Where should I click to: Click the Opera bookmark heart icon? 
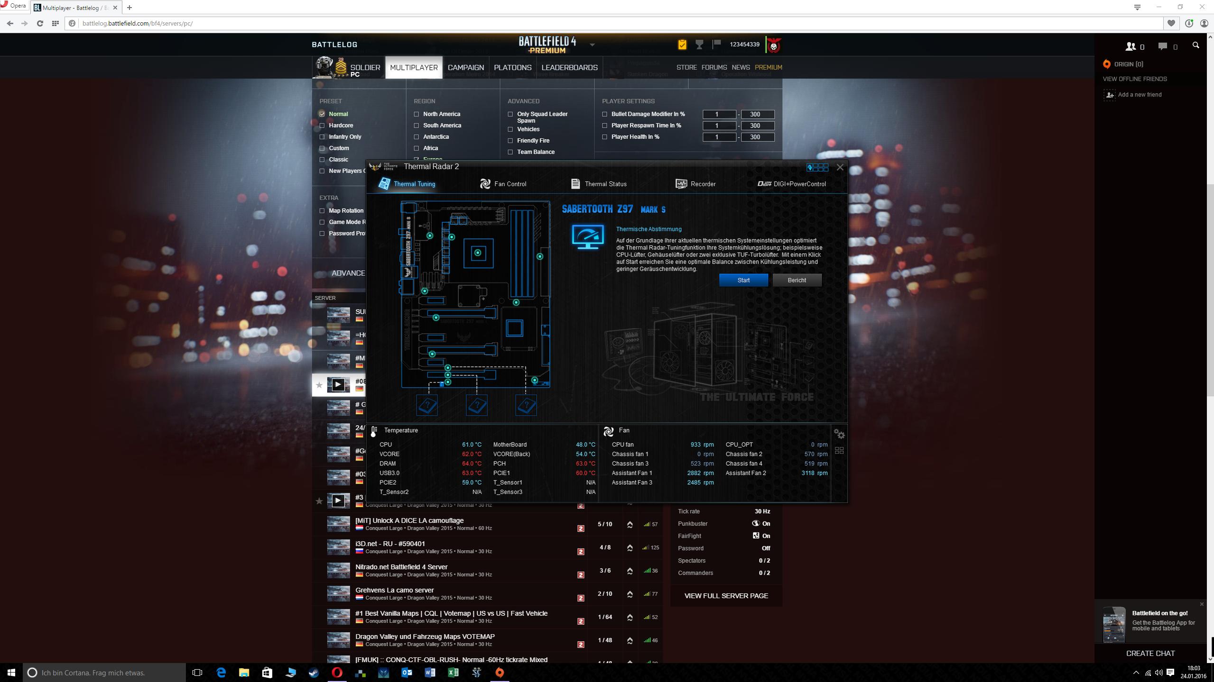tap(1171, 23)
